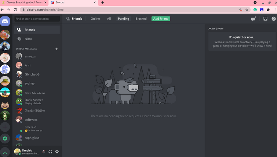Toggle microphone mute icon
Image resolution: width=277 pixels, height=157 pixels.
[x=44, y=152]
